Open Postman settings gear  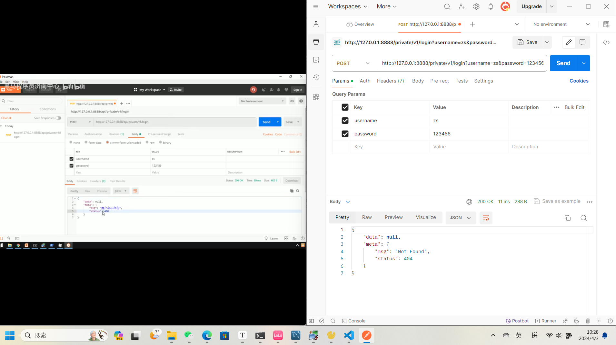[x=476, y=6]
